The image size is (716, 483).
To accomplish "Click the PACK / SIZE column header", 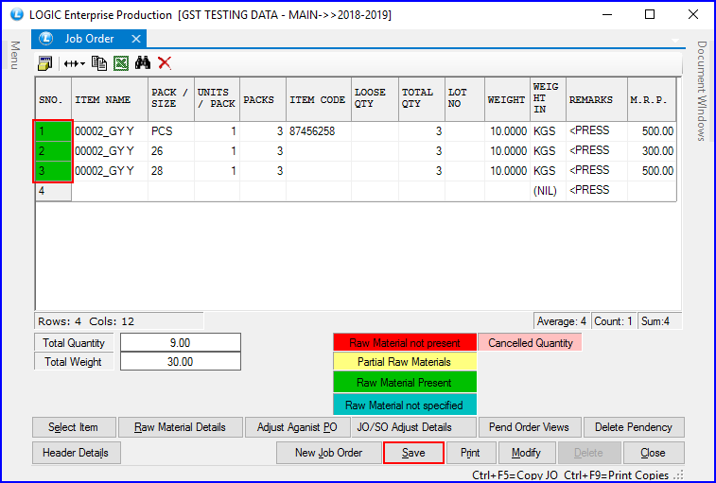I will [x=171, y=99].
